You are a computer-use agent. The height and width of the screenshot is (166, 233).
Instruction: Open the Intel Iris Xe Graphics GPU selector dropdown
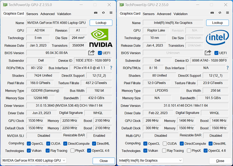pyautogui.click(x=151, y=160)
